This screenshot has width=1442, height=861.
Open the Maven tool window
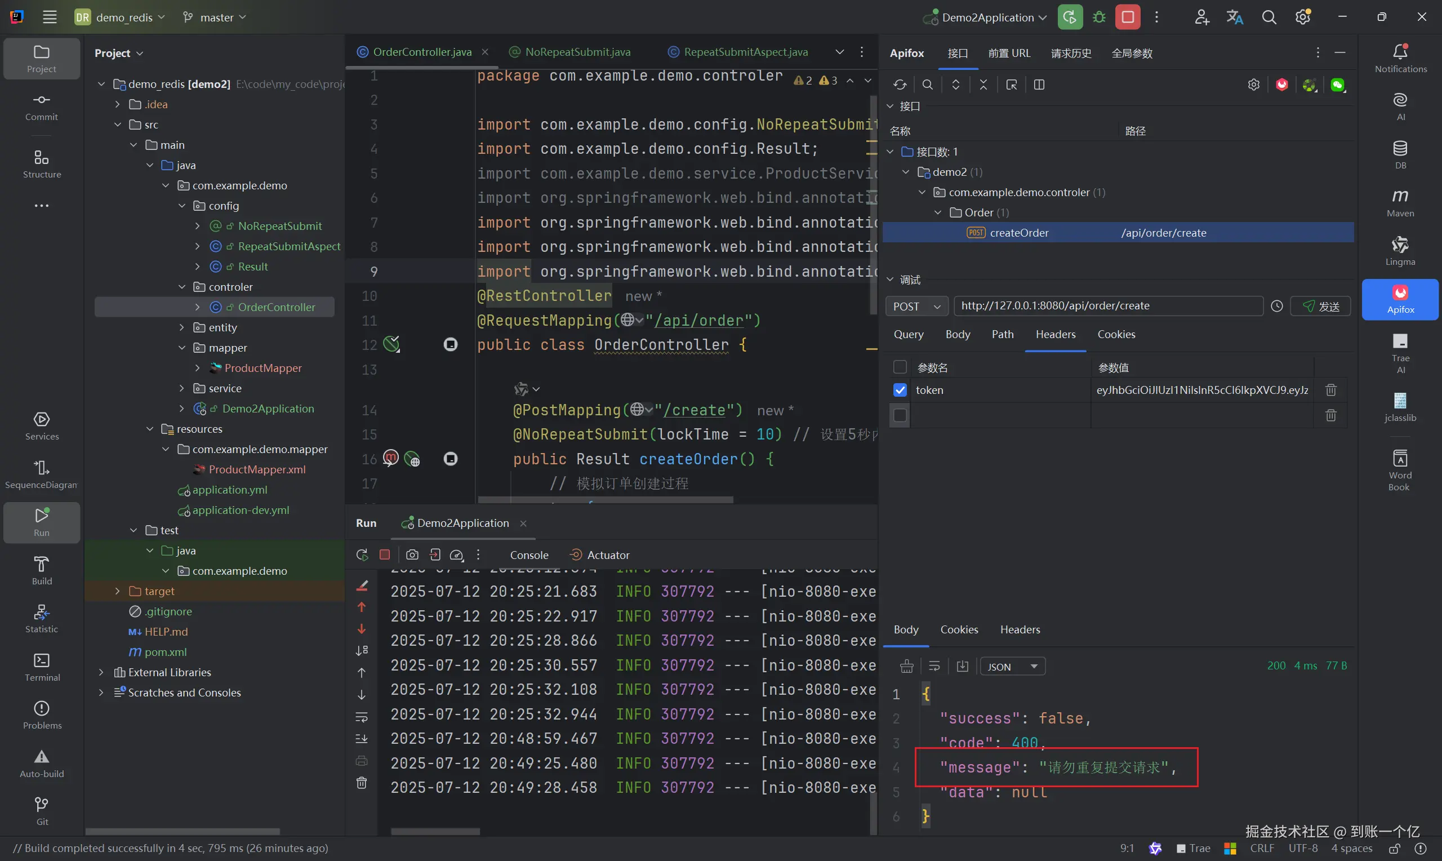(1400, 202)
